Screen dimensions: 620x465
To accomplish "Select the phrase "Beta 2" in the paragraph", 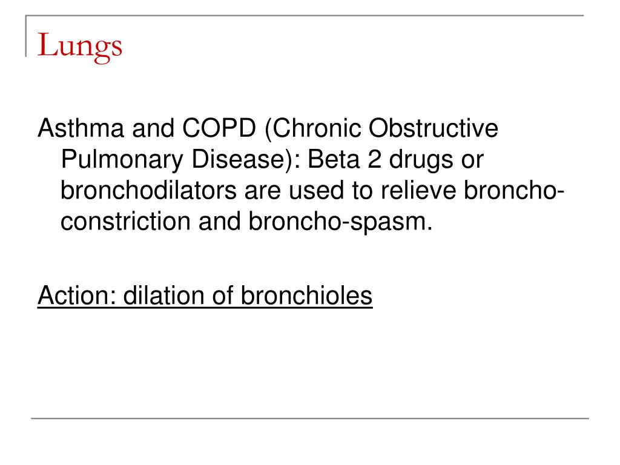I will (x=345, y=159).
